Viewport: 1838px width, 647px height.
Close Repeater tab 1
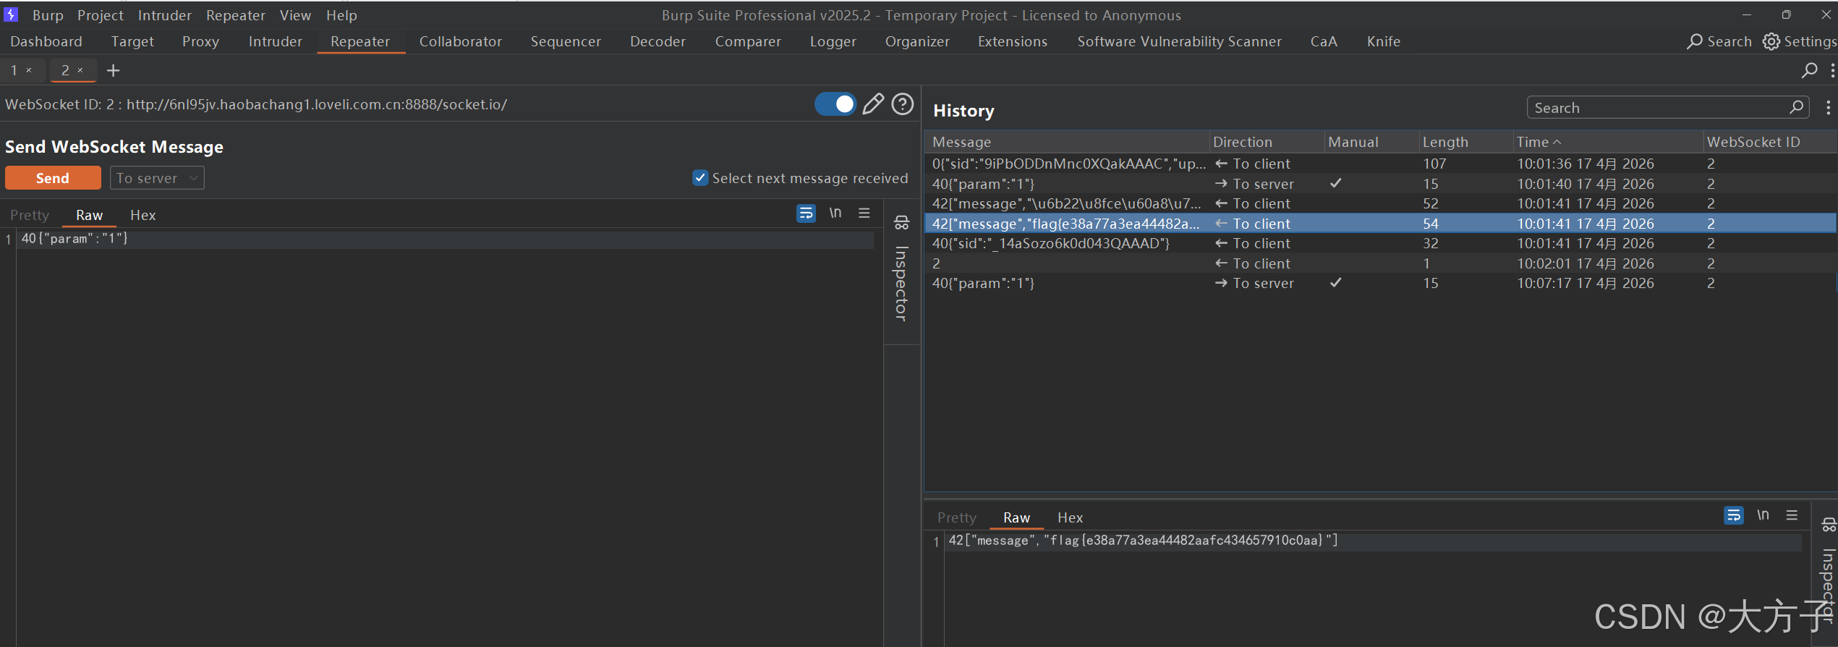point(29,70)
